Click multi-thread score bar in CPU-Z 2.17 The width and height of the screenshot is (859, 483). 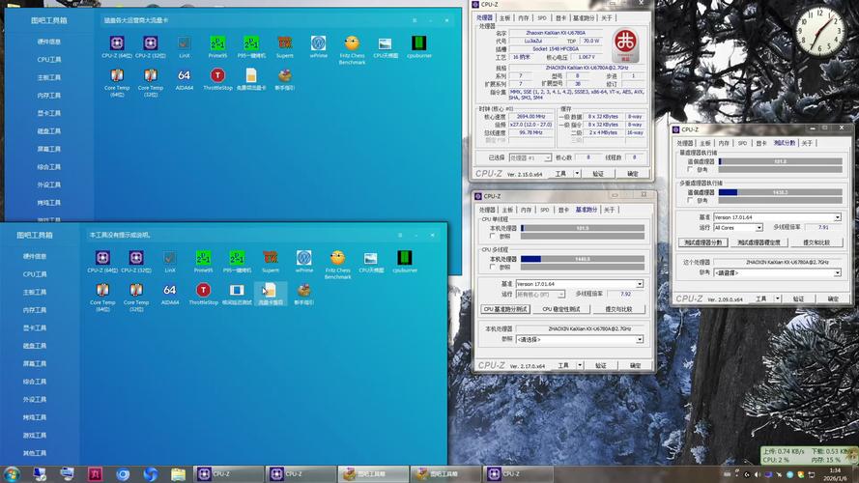click(582, 259)
